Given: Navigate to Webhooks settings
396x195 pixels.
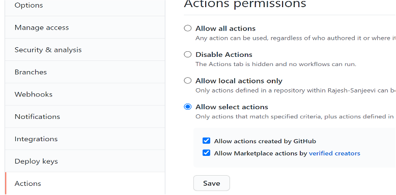Looking at the screenshot, I should [x=85, y=94].
